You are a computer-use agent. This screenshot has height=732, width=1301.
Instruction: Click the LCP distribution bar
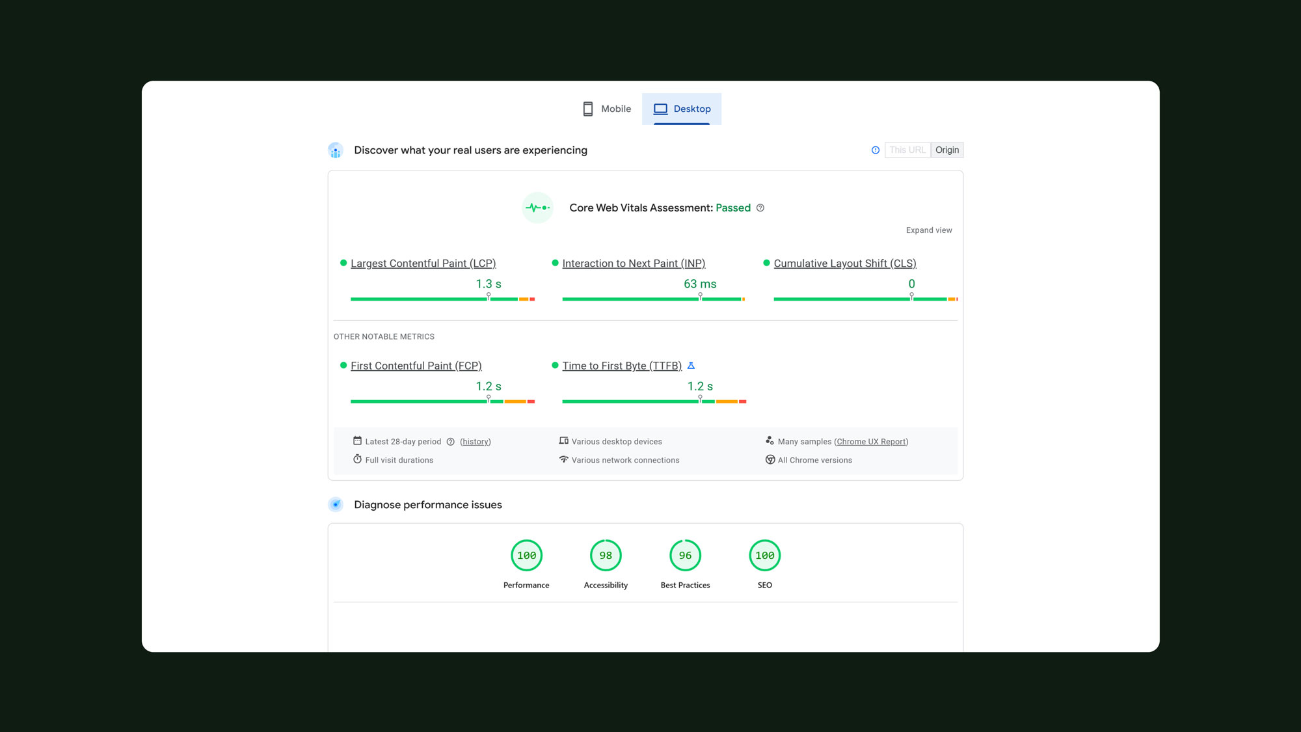pos(442,299)
